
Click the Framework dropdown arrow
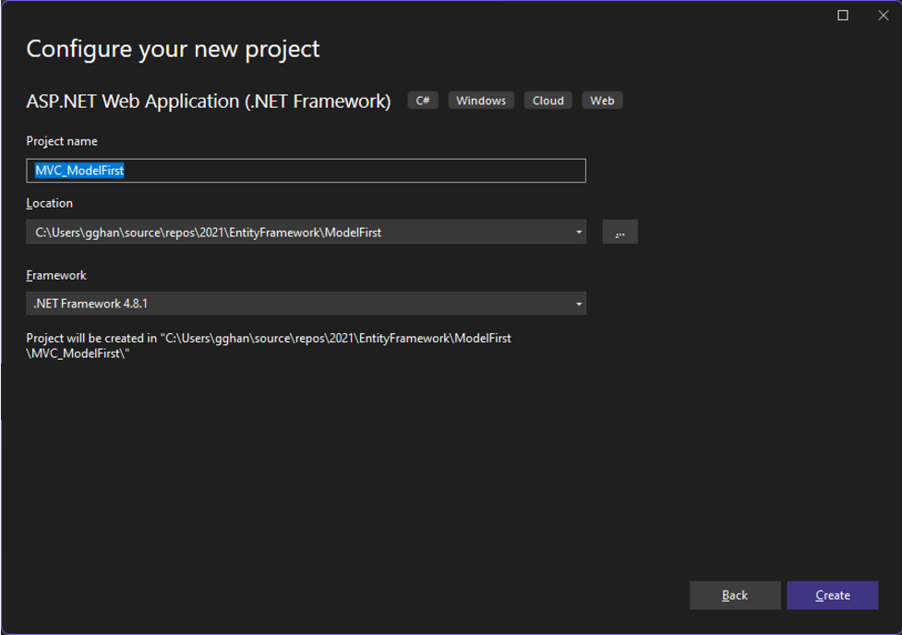click(x=579, y=304)
